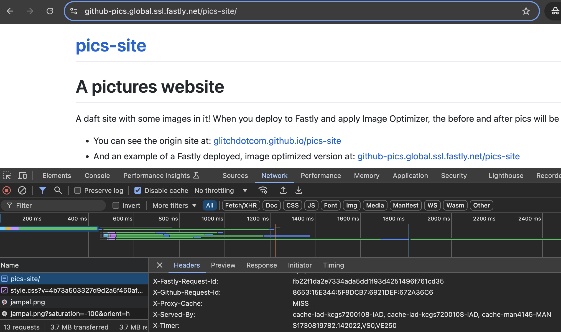Filter requests by CSS type
Viewport: 561px width, 332px height.
pyautogui.click(x=292, y=205)
